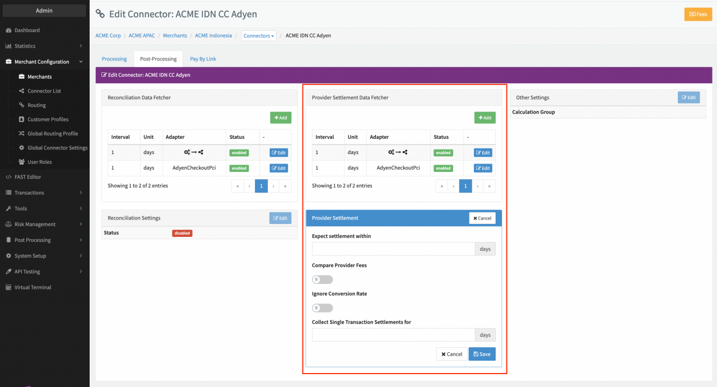Add a Provider Settlement Data Fetcher

point(485,118)
